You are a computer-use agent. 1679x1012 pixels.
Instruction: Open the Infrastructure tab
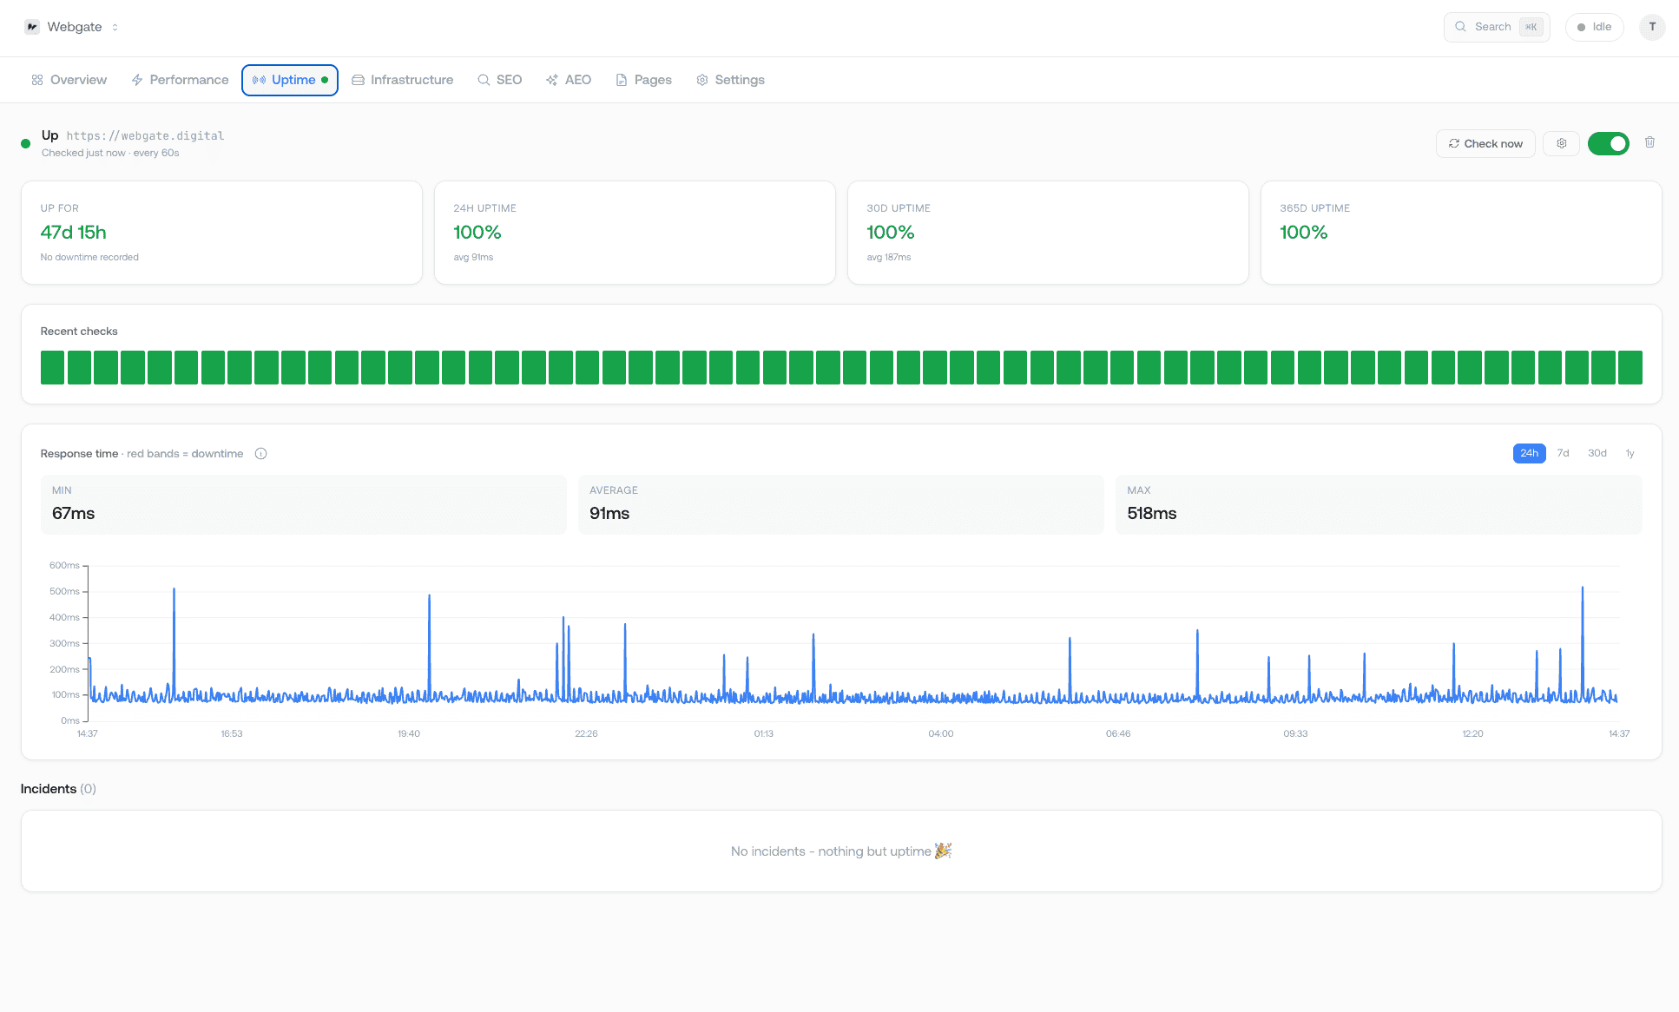[403, 80]
